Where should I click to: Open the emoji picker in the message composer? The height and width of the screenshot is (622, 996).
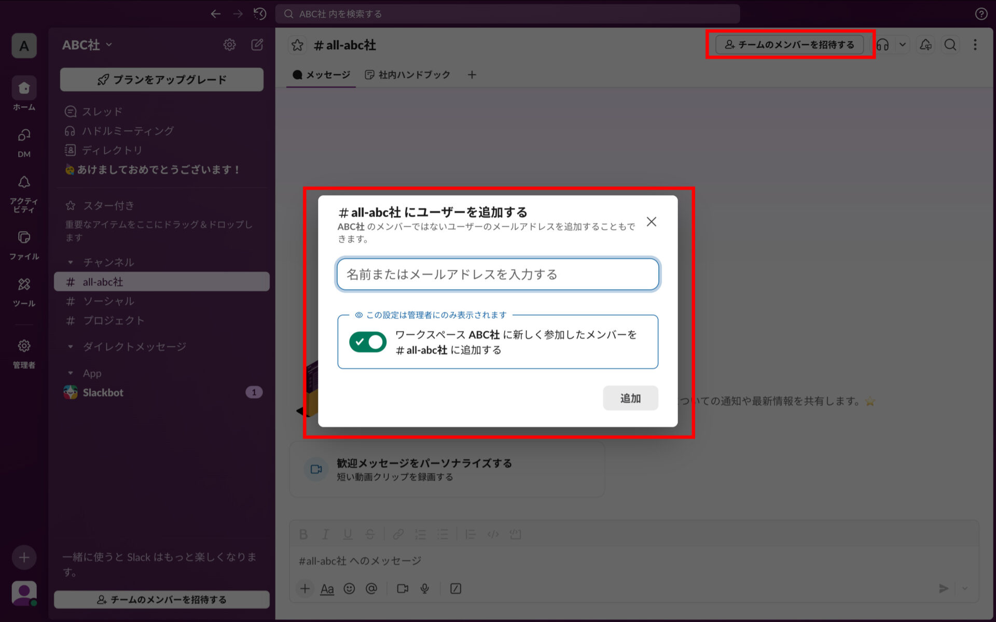click(349, 589)
